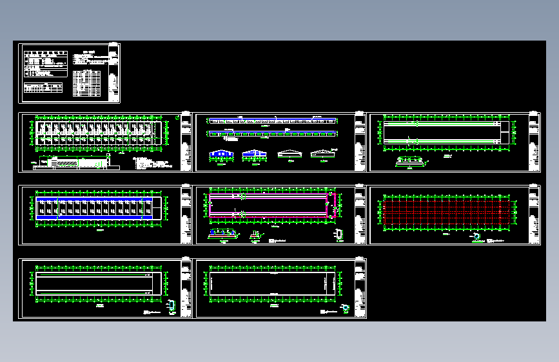
Task: Select the floor plan sheet with room partitions
Action: pos(105,142)
